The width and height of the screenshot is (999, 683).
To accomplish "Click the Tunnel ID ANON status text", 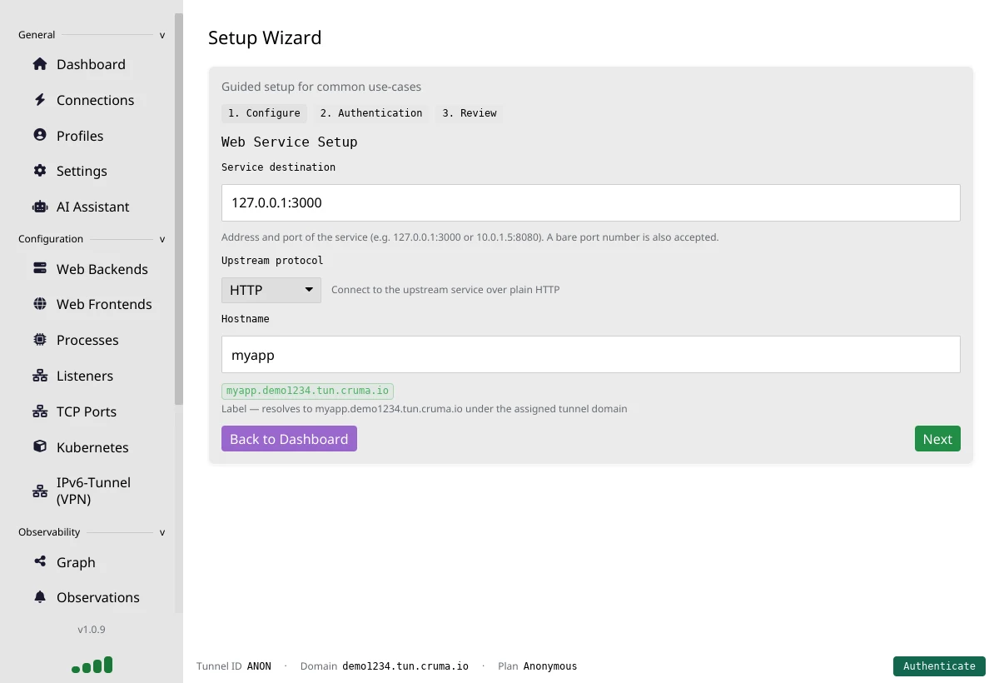I will [x=234, y=666].
